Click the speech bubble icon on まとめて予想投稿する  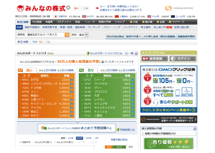coord(44,128)
